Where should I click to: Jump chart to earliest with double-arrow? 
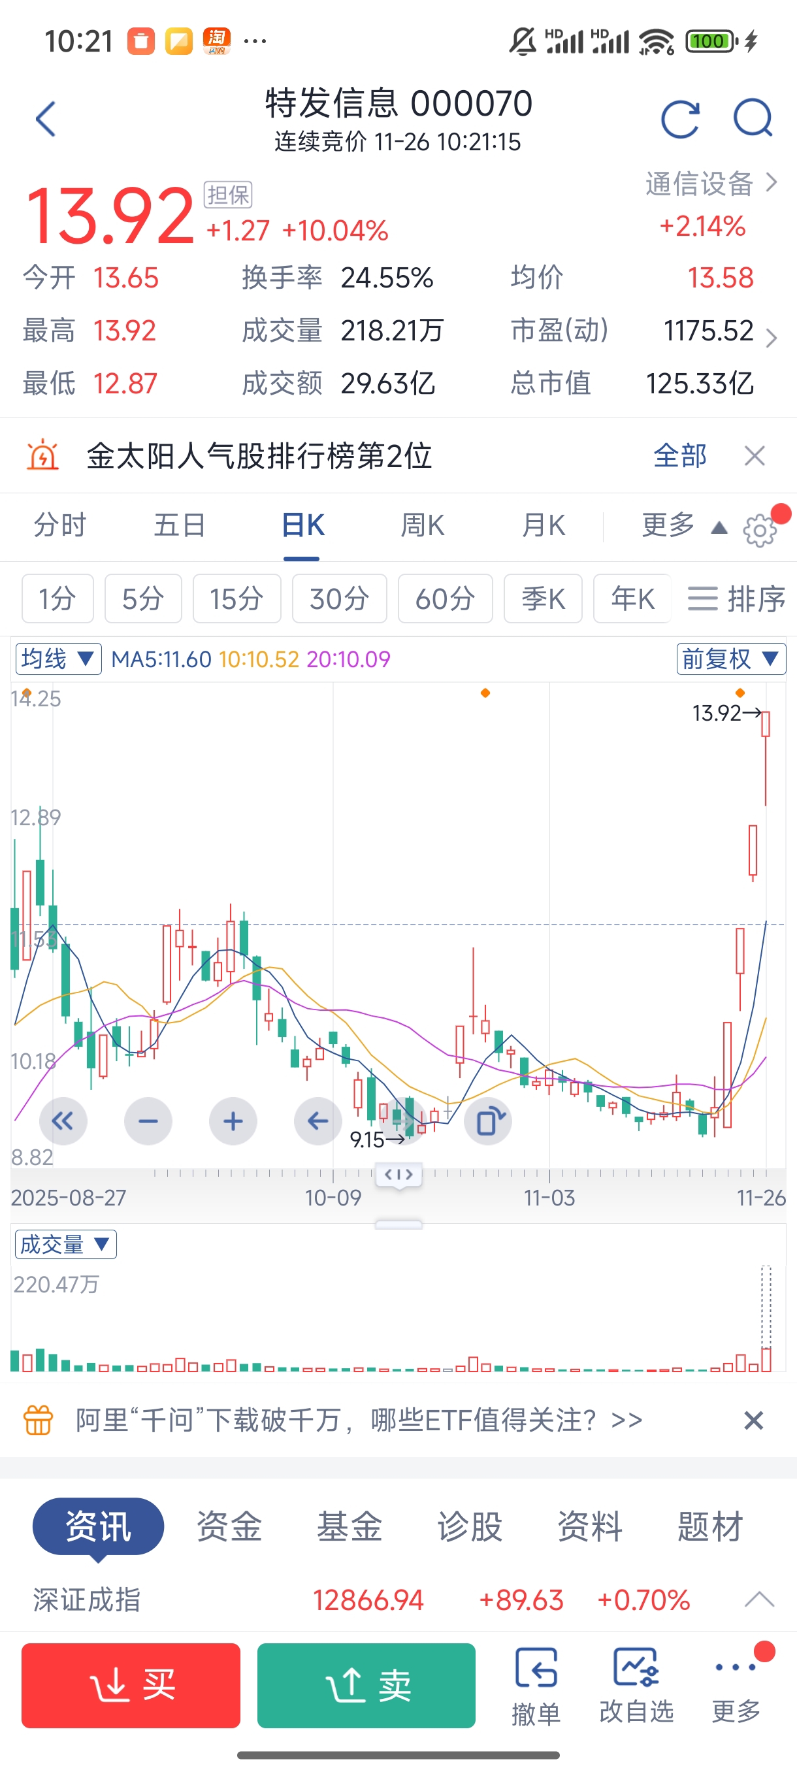click(x=63, y=1121)
